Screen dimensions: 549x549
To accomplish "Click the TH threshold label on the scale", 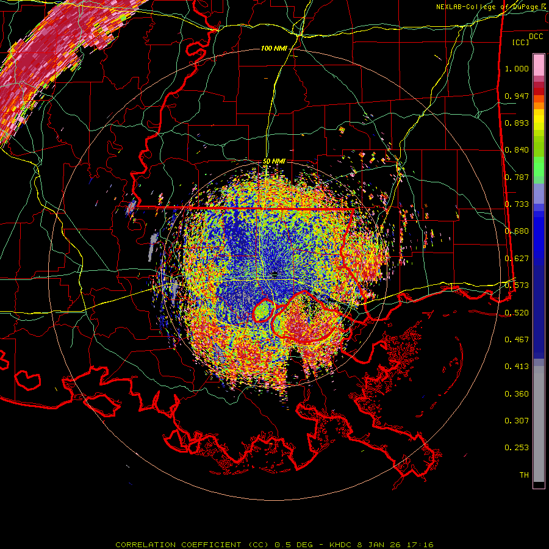I will pos(524,475).
